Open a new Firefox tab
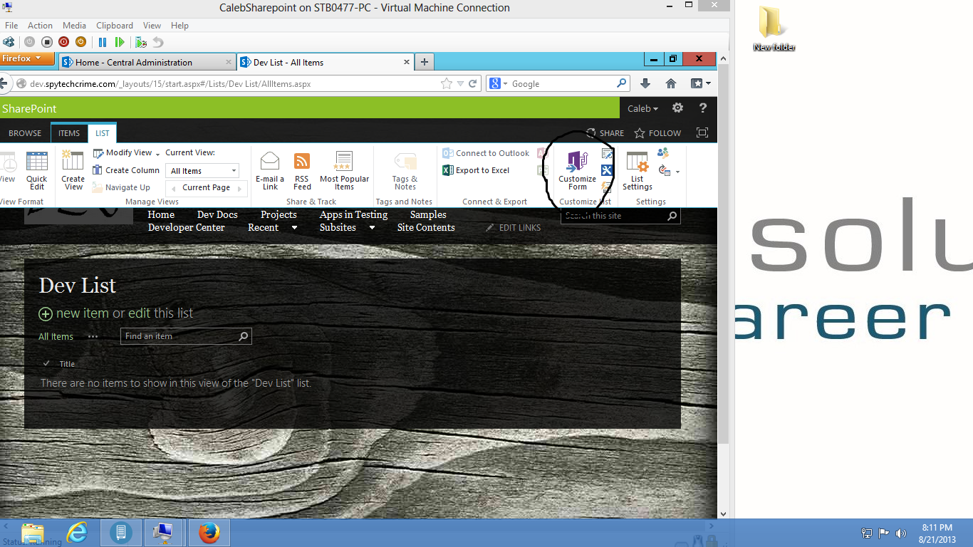The image size is (973, 547). click(425, 63)
